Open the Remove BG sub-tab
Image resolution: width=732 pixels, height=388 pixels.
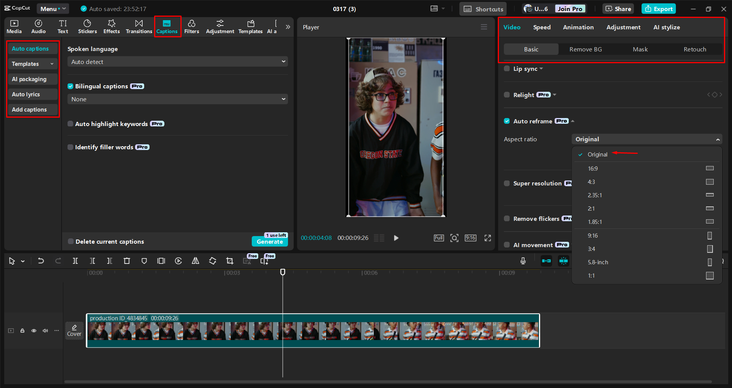[586, 49]
